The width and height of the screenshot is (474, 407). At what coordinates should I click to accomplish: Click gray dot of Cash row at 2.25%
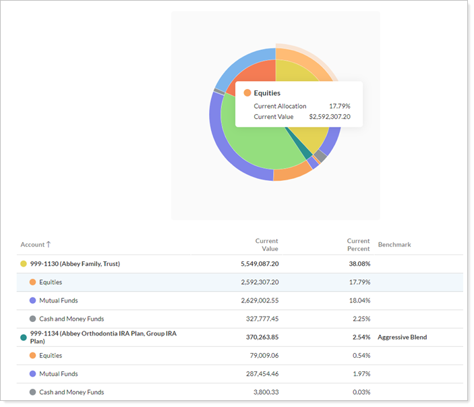tap(32, 319)
